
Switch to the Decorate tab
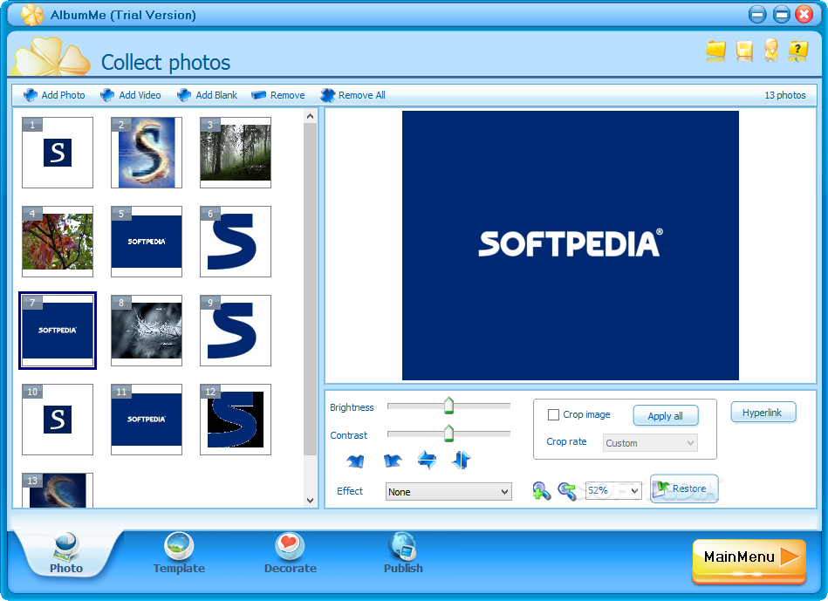[290, 554]
